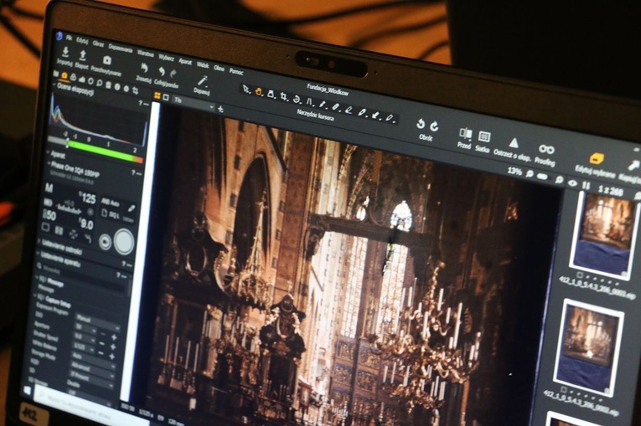Toggle Proofing glasses icon
Screen dimensions: 641x426
pyautogui.click(x=546, y=150)
